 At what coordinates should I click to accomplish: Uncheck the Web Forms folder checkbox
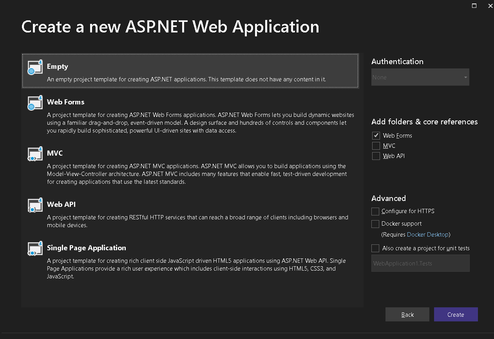pyautogui.click(x=376, y=136)
